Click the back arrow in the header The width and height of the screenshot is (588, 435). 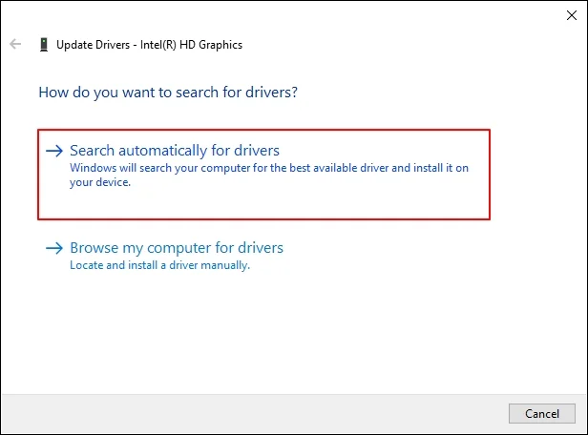pyautogui.click(x=15, y=44)
